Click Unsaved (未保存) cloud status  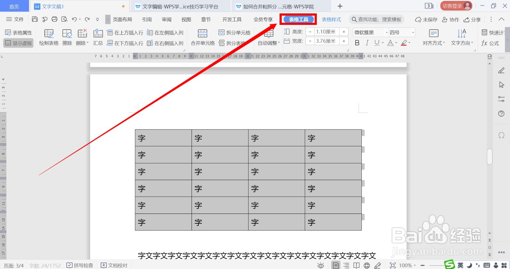(x=426, y=19)
